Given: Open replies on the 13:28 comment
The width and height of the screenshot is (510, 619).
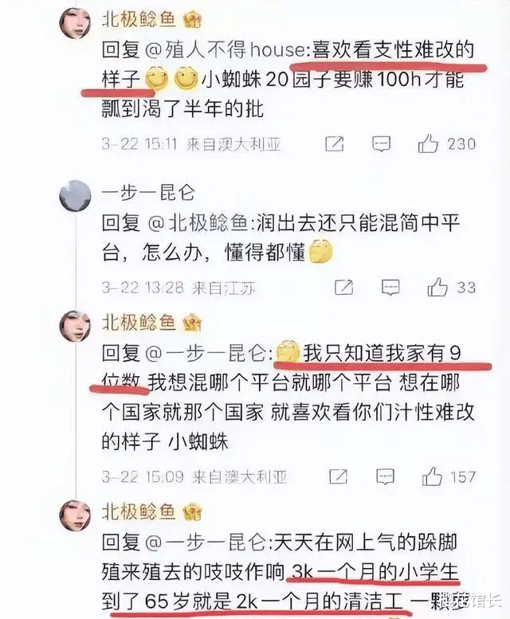Looking at the screenshot, I should 390,288.
